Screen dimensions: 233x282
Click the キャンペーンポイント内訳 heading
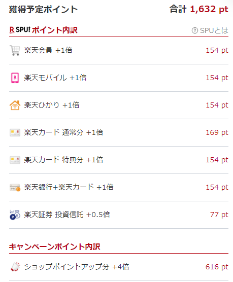(54, 246)
